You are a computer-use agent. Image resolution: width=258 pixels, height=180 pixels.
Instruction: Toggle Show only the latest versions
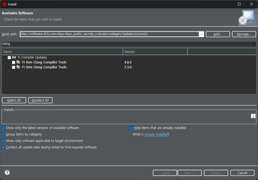[x=3, y=128]
